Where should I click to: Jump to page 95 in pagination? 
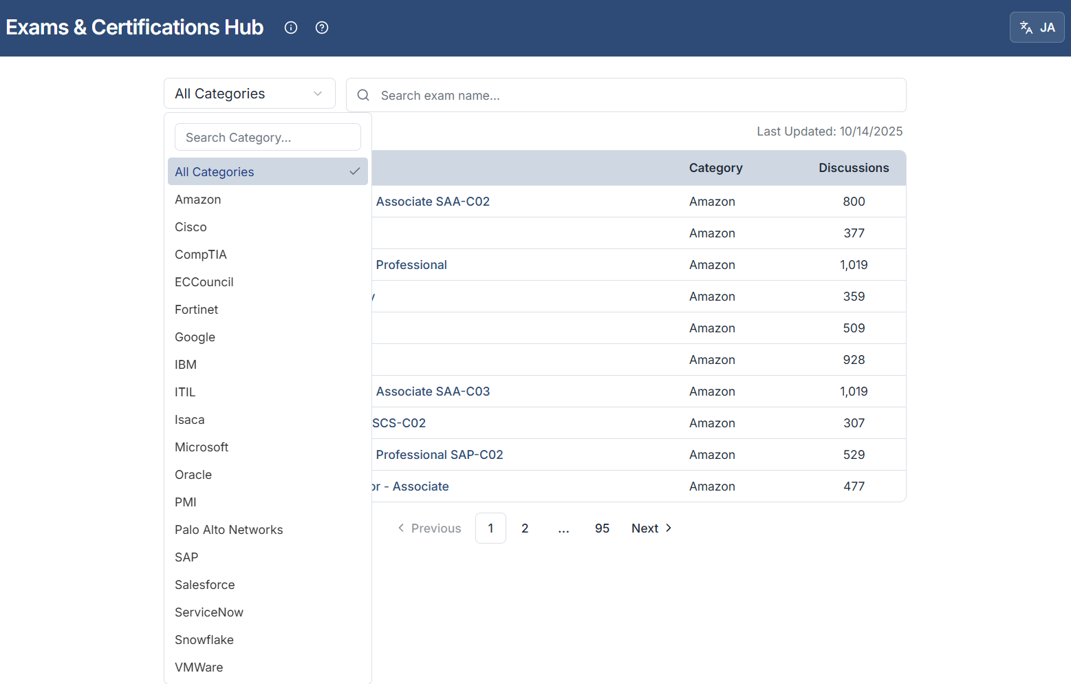[602, 528]
